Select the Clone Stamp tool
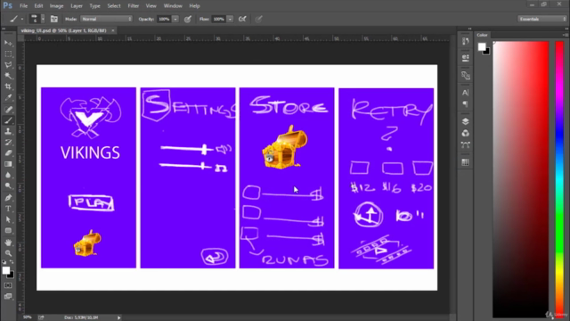This screenshot has height=321, width=570. point(8,131)
